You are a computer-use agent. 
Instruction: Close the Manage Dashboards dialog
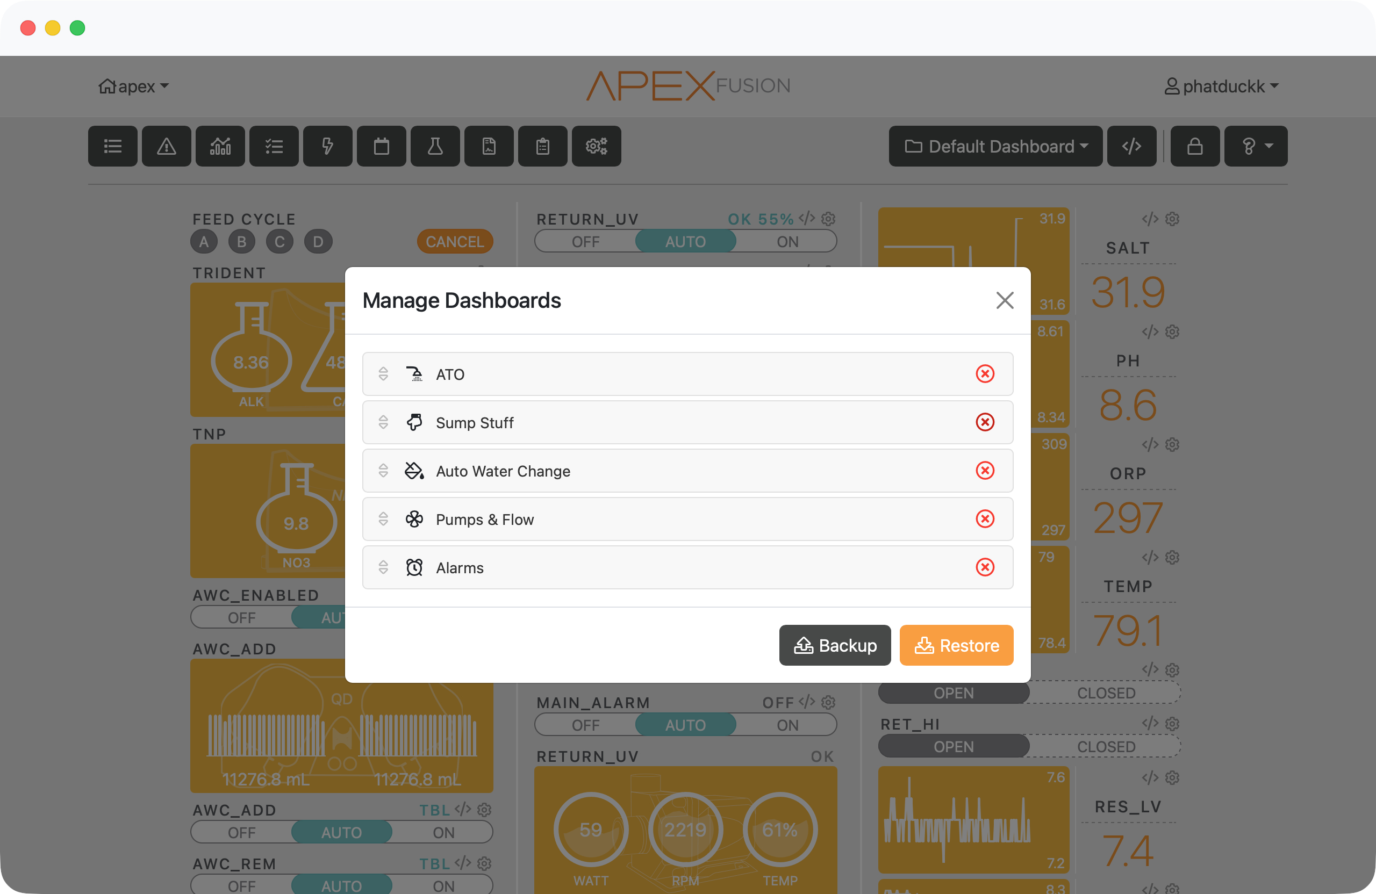1005,300
